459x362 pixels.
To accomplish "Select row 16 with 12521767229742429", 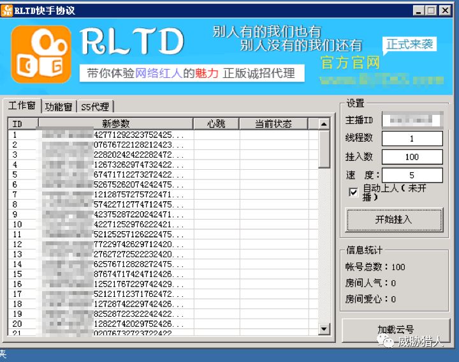I will (x=163, y=284).
